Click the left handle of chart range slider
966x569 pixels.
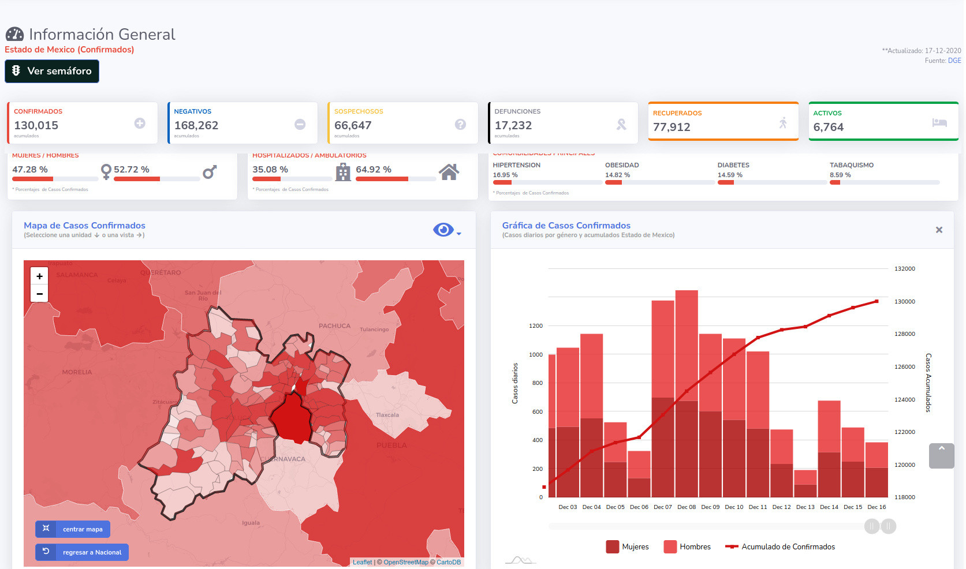click(x=872, y=526)
